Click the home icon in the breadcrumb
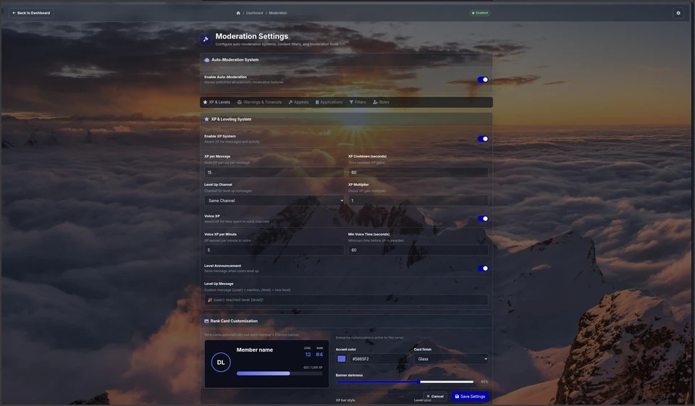This screenshot has height=406, width=695. point(238,13)
